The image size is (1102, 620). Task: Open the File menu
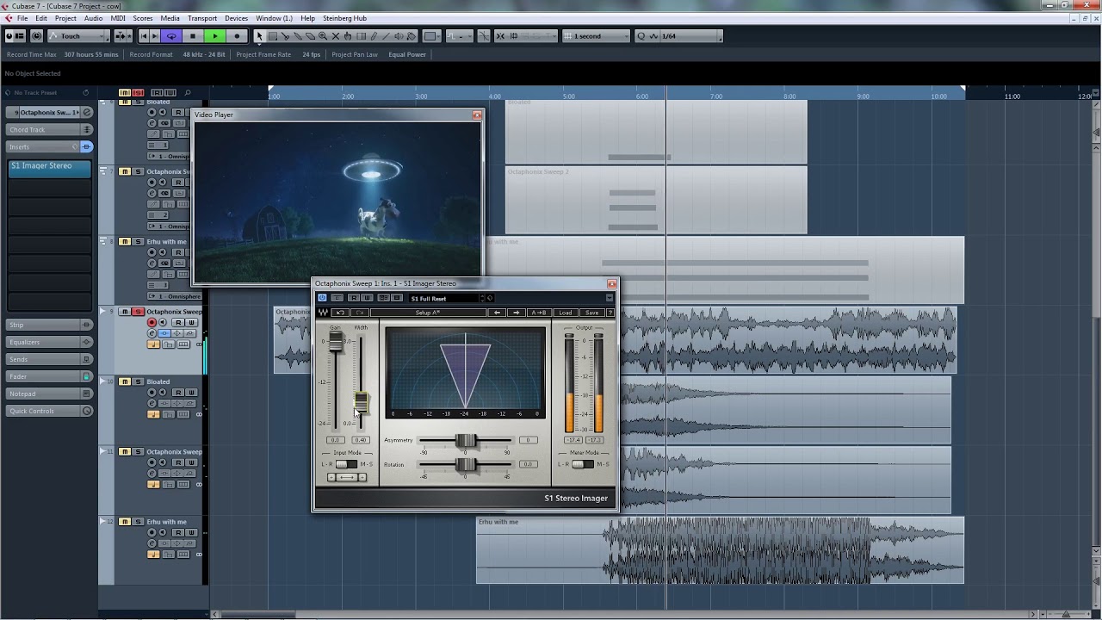(x=22, y=18)
